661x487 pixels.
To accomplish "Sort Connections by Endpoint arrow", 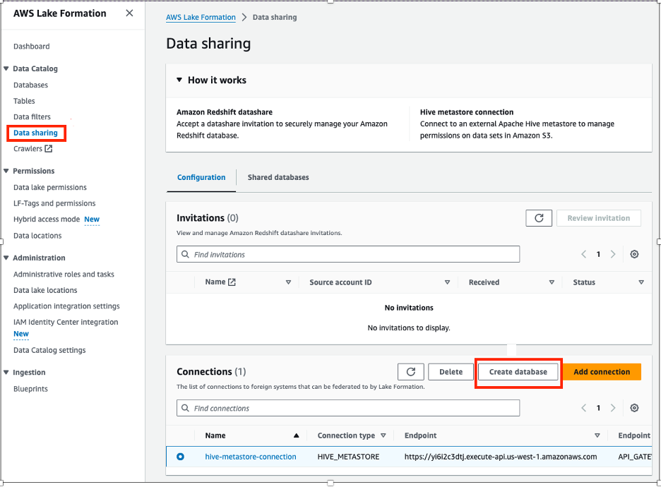I will pyautogui.click(x=597, y=435).
